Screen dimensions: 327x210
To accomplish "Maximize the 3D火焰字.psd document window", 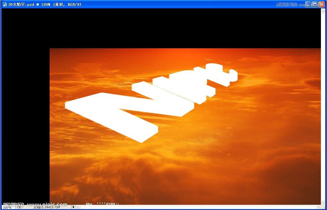I will (315, 4).
